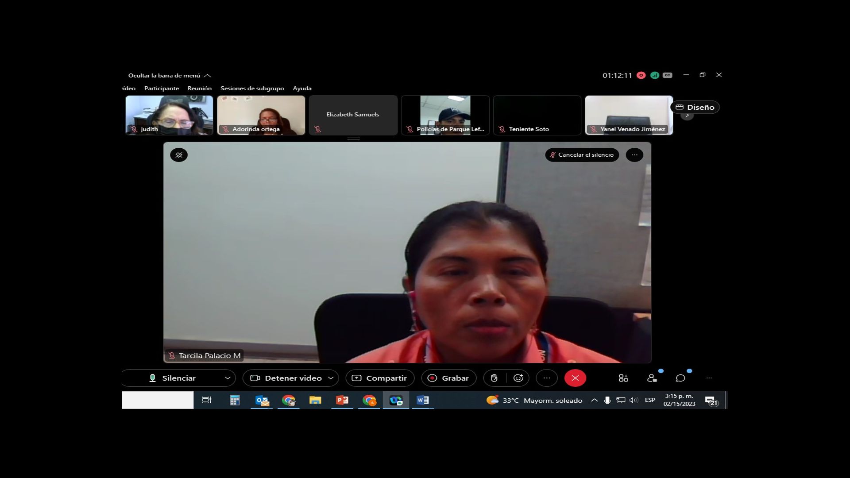This screenshot has height=478, width=850.
Task: Open the reactions emoji icon
Action: 518,378
